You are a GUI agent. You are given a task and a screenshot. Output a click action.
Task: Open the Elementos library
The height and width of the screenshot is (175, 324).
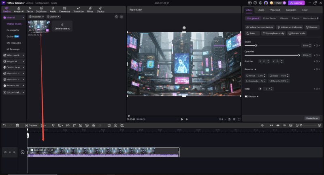[x=64, y=10]
